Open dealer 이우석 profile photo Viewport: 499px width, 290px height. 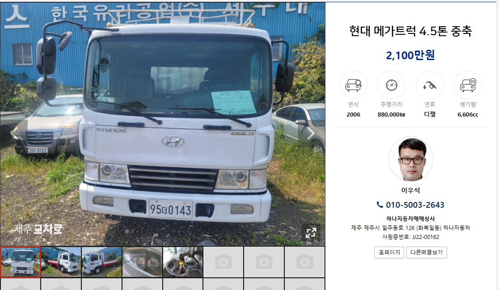click(411, 159)
